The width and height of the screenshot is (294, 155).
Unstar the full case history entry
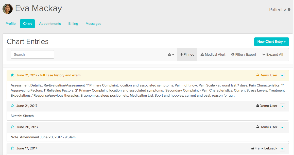click(x=12, y=75)
